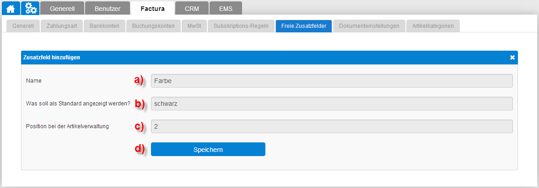Close the Zusatzfeld hinzufügen dialog
539x188 pixels.
(x=512, y=57)
